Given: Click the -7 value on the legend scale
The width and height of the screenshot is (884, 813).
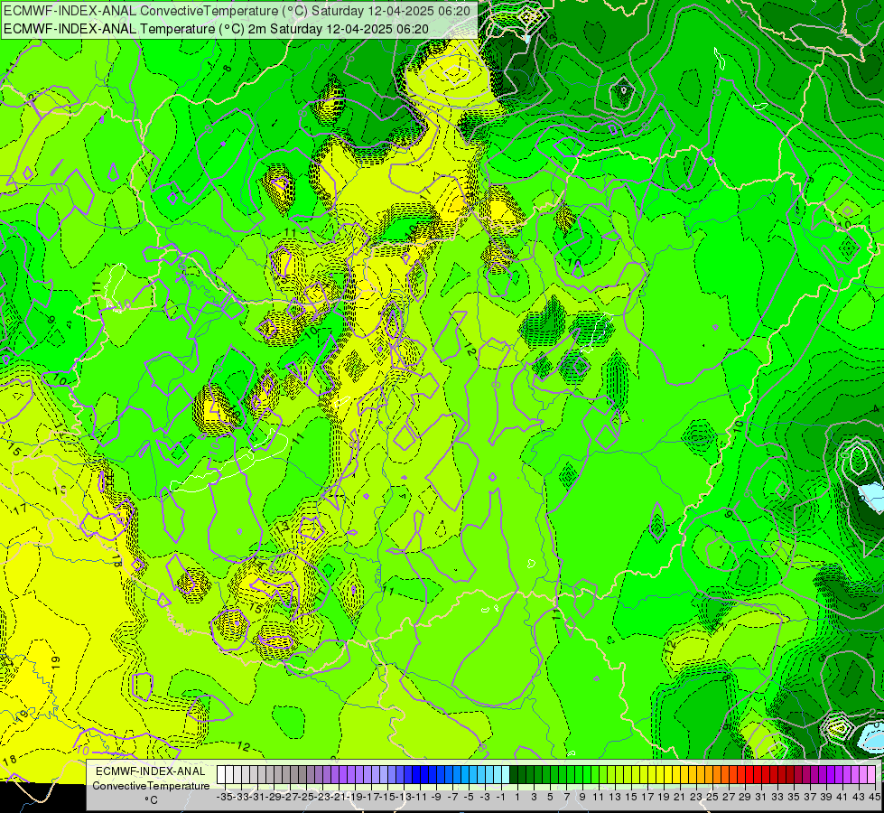Looking at the screenshot, I should [x=452, y=797].
